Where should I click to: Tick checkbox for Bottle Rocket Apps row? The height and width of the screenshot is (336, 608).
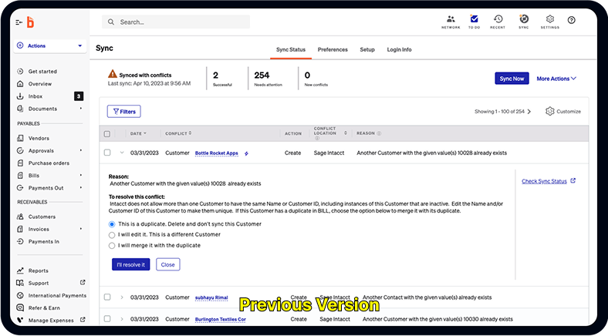[107, 153]
